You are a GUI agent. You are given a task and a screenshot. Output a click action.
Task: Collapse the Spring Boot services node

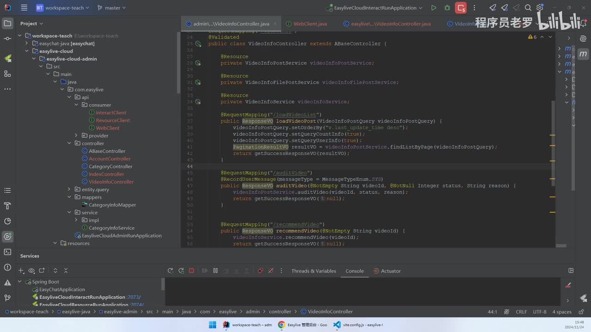[20, 282]
